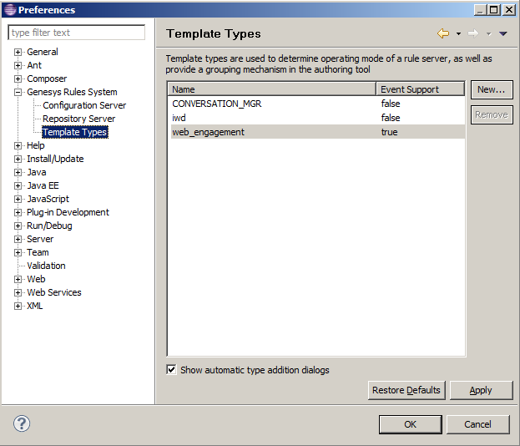Select Configuration Server preference page
This screenshot has width=520, height=446.
tap(84, 105)
